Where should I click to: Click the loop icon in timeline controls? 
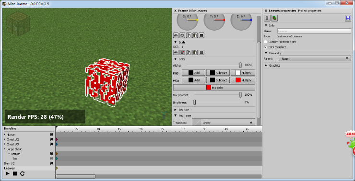(x=22, y=173)
